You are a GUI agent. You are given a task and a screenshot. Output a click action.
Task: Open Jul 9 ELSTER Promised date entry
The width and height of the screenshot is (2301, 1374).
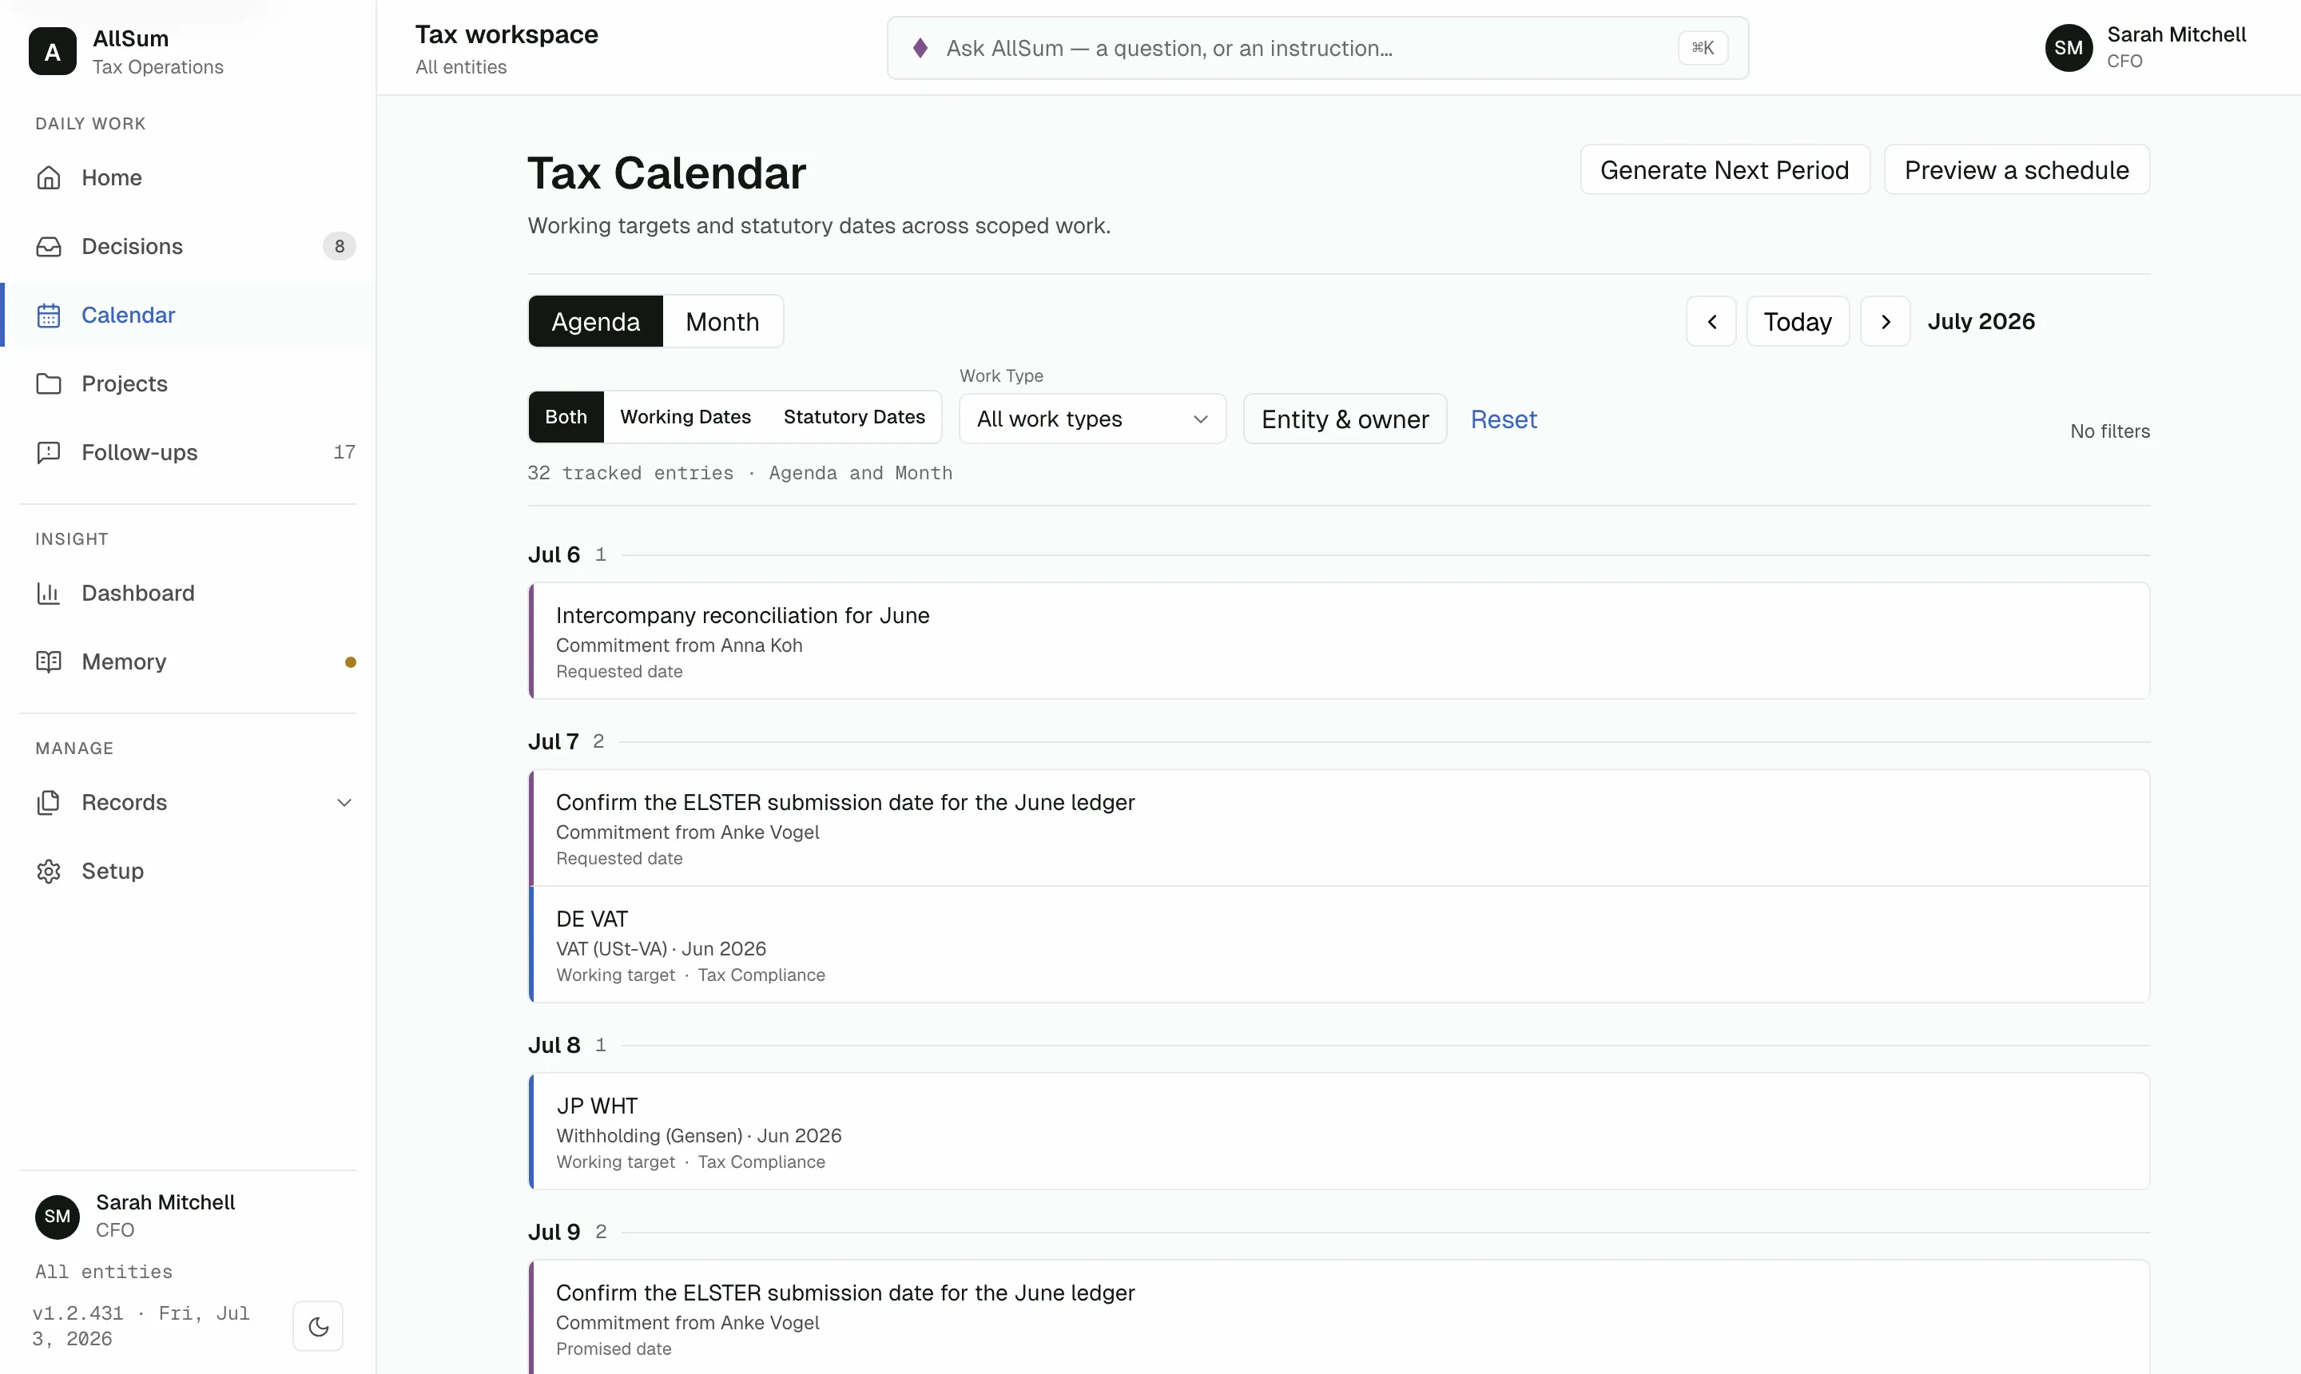pos(1339,1317)
